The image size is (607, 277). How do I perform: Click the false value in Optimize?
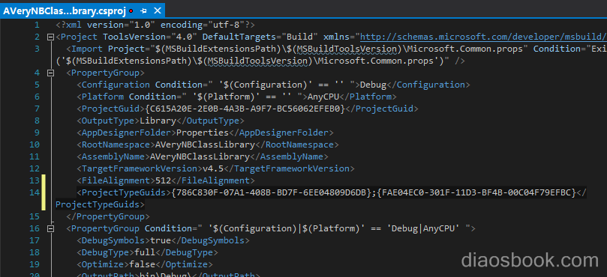click(142, 264)
